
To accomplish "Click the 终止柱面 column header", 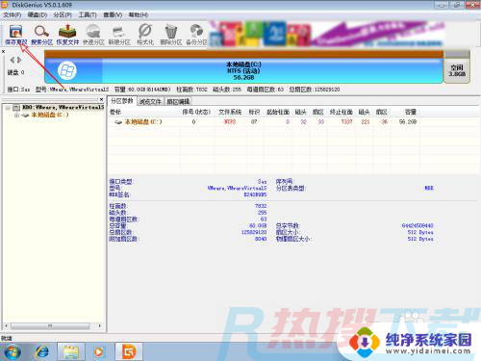I will coord(342,112).
